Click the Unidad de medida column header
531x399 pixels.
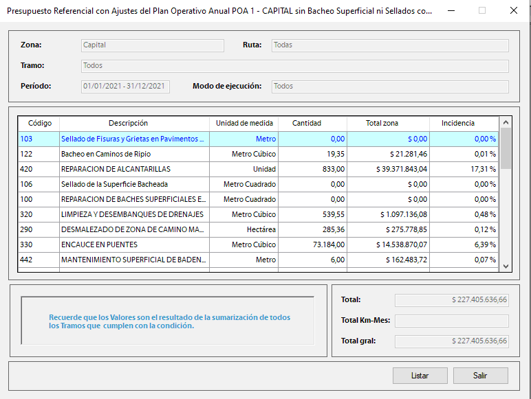pyautogui.click(x=244, y=123)
